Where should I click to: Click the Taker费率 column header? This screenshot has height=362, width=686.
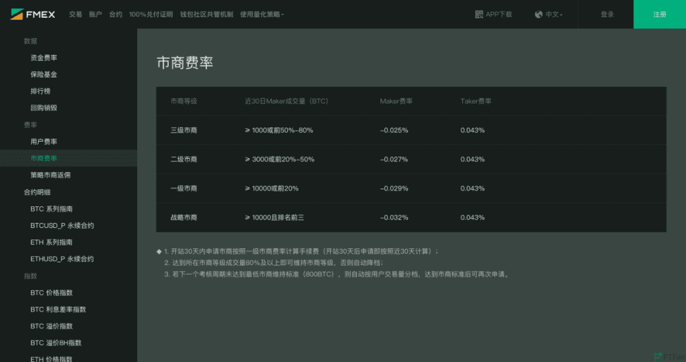(x=476, y=101)
